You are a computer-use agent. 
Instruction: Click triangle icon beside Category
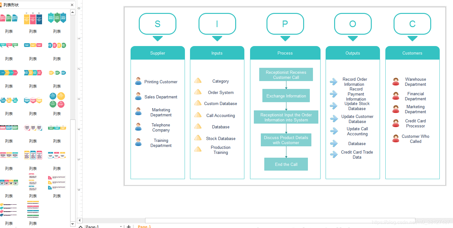click(x=198, y=81)
